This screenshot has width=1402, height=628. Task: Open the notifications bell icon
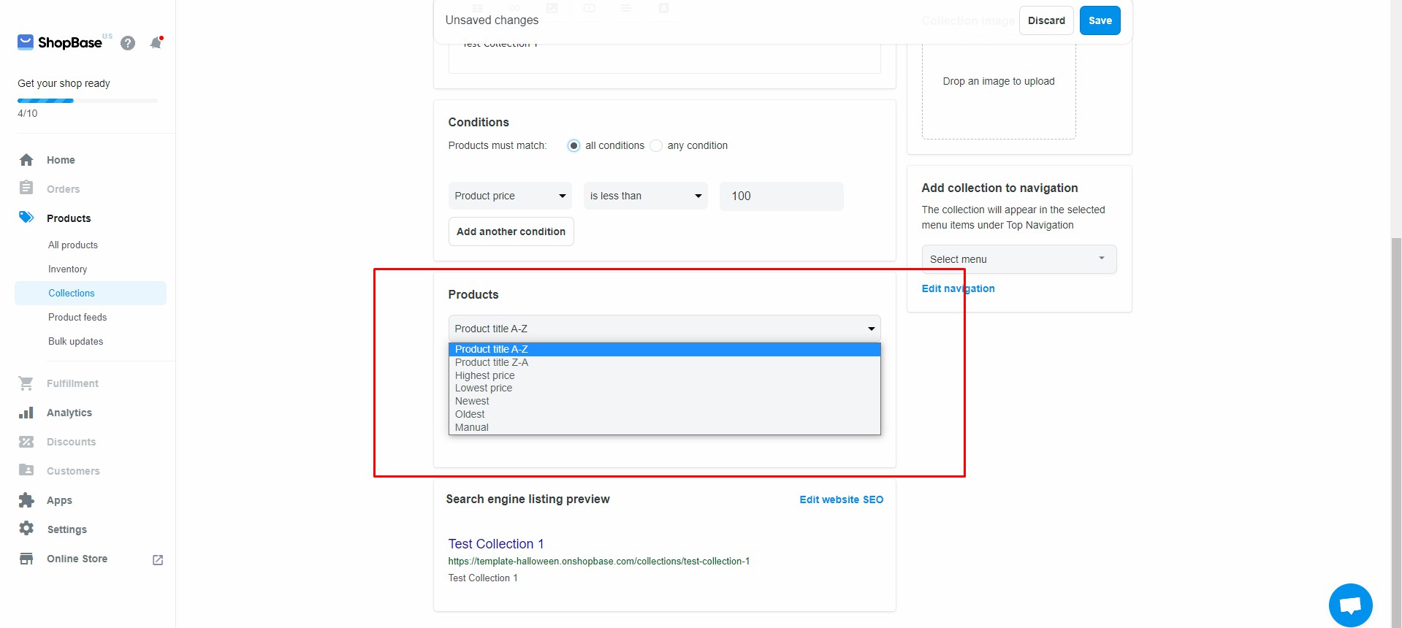pyautogui.click(x=156, y=43)
